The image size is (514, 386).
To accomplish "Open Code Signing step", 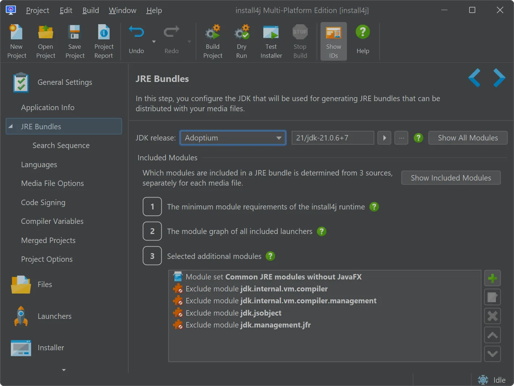I will point(43,203).
